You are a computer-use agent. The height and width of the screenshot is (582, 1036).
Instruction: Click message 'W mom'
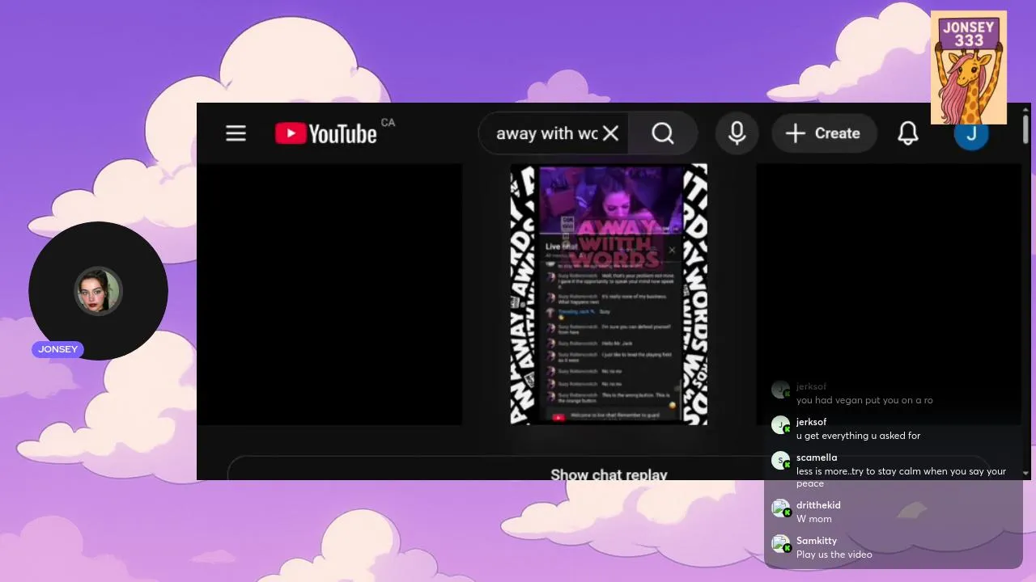pos(814,519)
